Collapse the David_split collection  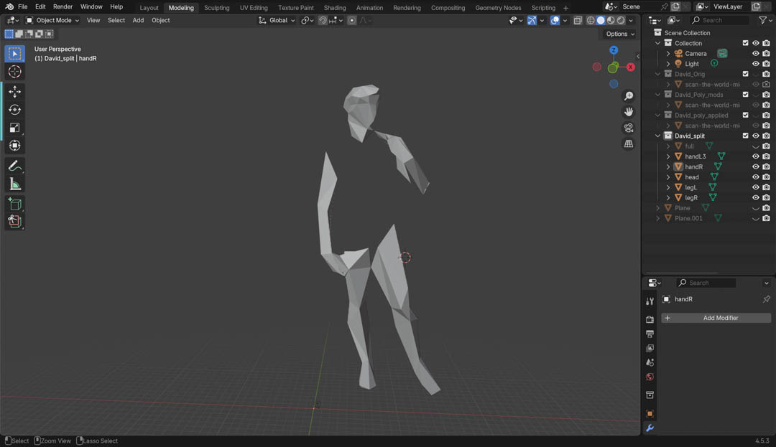[657, 136]
